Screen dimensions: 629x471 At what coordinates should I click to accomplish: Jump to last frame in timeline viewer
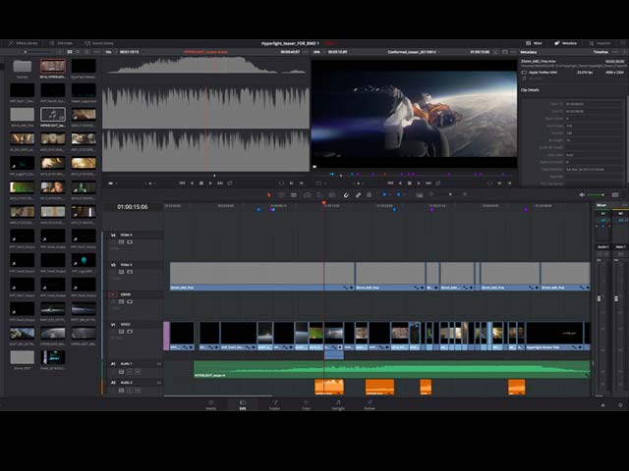point(429,183)
